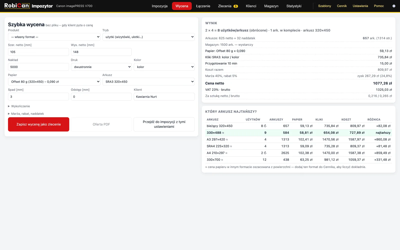Click the najtańszy label in the table
The width and height of the screenshot is (400, 250).
(x=383, y=133)
